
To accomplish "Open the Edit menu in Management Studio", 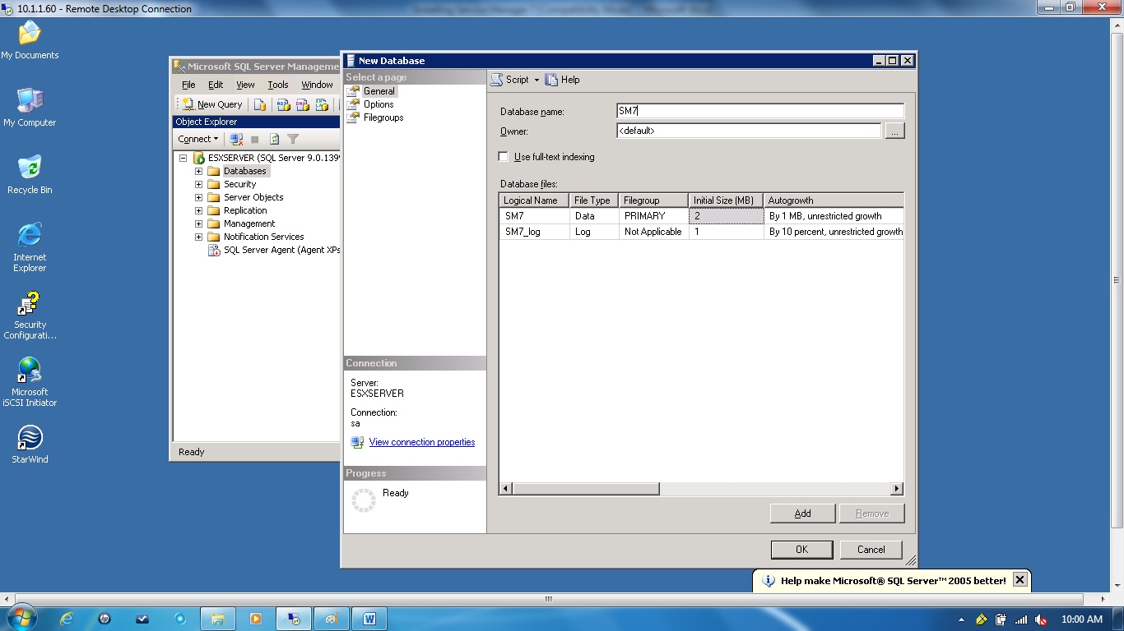I will point(216,85).
